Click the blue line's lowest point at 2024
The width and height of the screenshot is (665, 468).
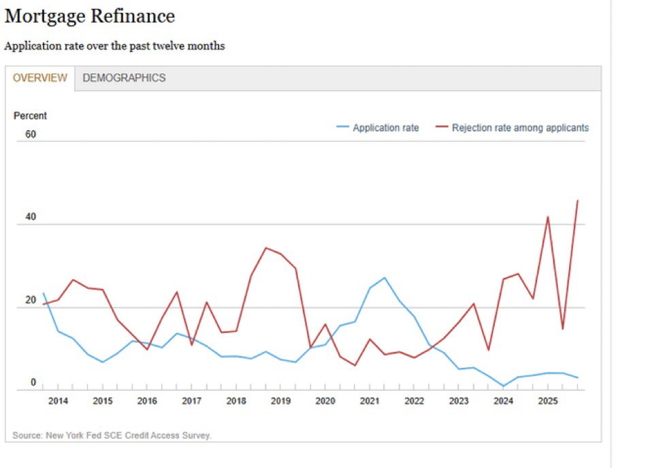point(503,386)
